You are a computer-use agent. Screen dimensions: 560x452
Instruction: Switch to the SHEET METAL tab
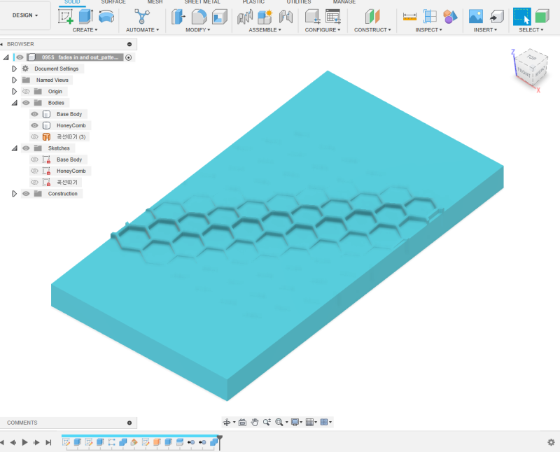202,3
